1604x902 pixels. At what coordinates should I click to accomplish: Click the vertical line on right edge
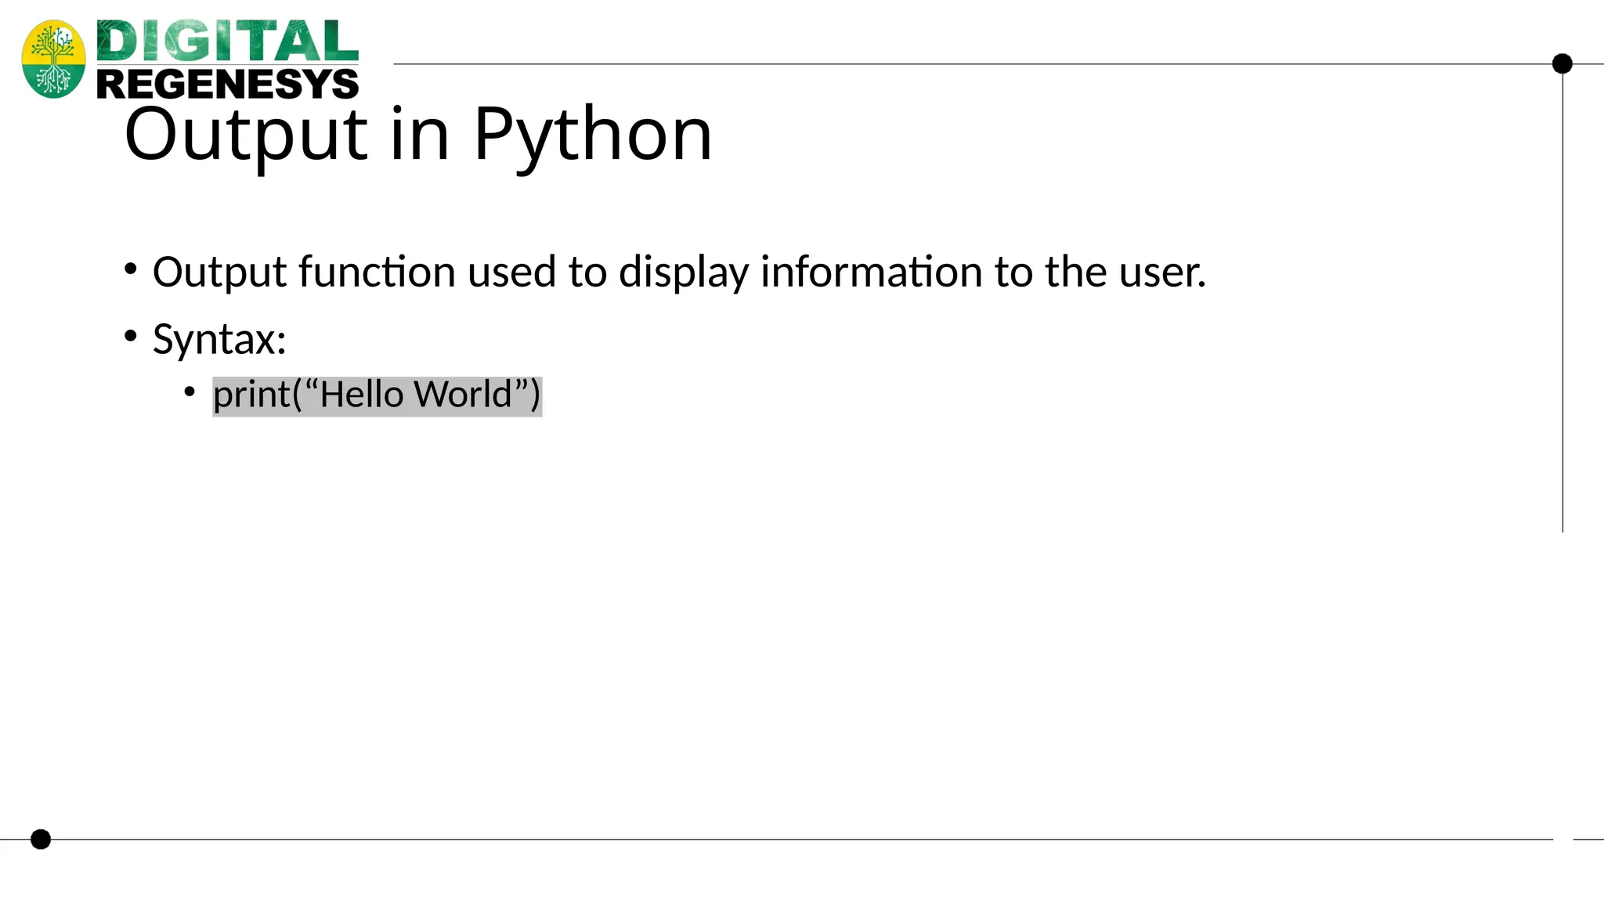1562,313
